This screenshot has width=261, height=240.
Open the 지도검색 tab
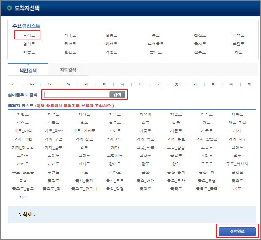[68, 70]
